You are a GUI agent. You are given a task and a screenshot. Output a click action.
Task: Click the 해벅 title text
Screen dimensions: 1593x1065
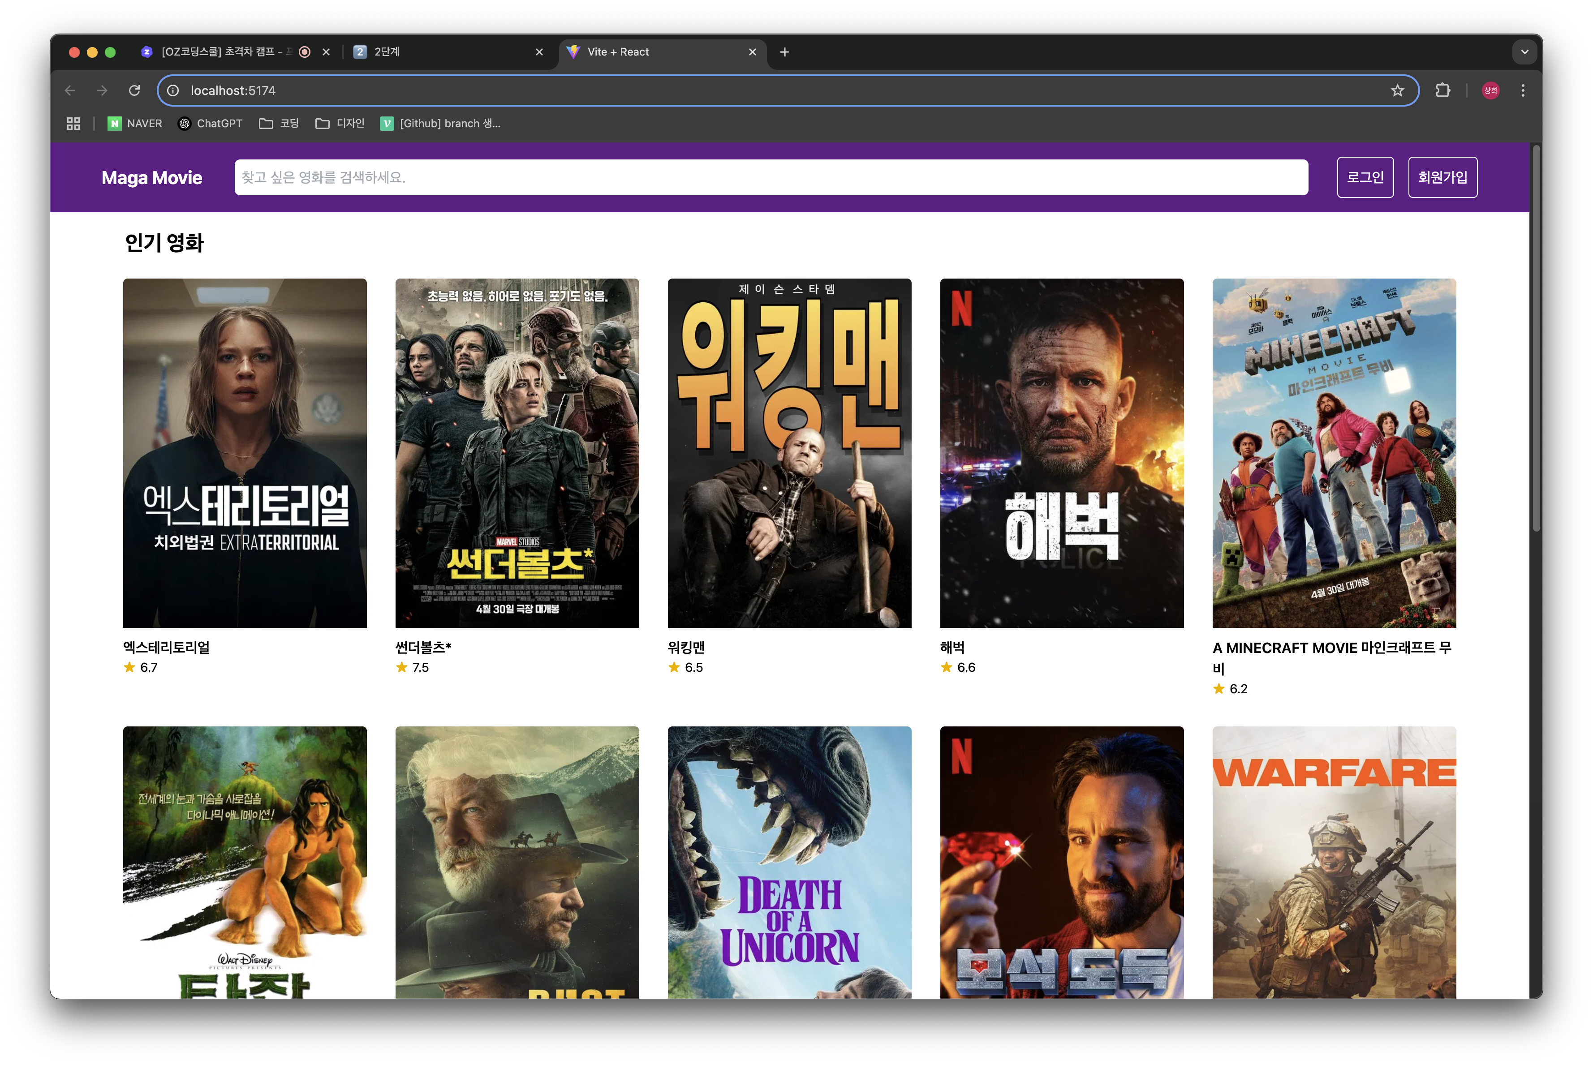pyautogui.click(x=952, y=647)
